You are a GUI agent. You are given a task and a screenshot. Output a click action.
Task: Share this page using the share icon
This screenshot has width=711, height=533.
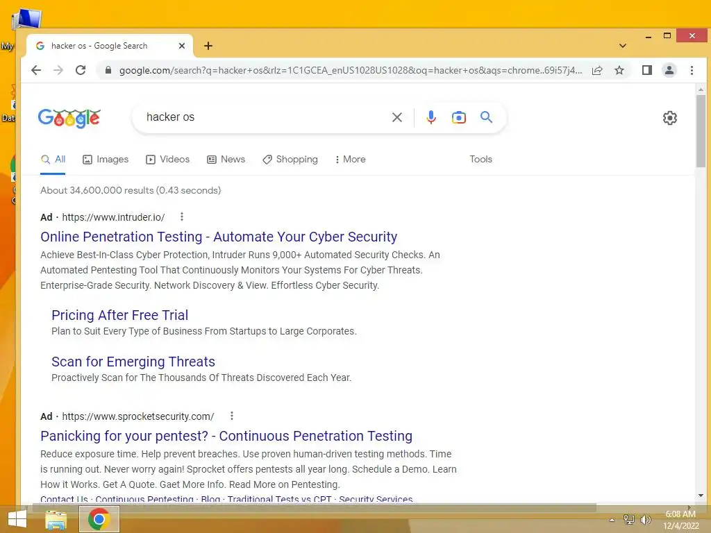tap(597, 70)
